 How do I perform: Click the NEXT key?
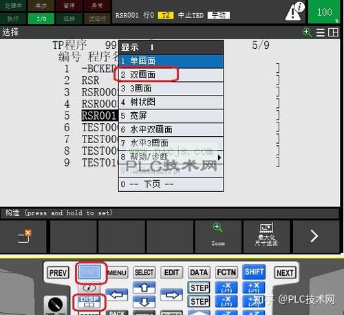[285, 272]
